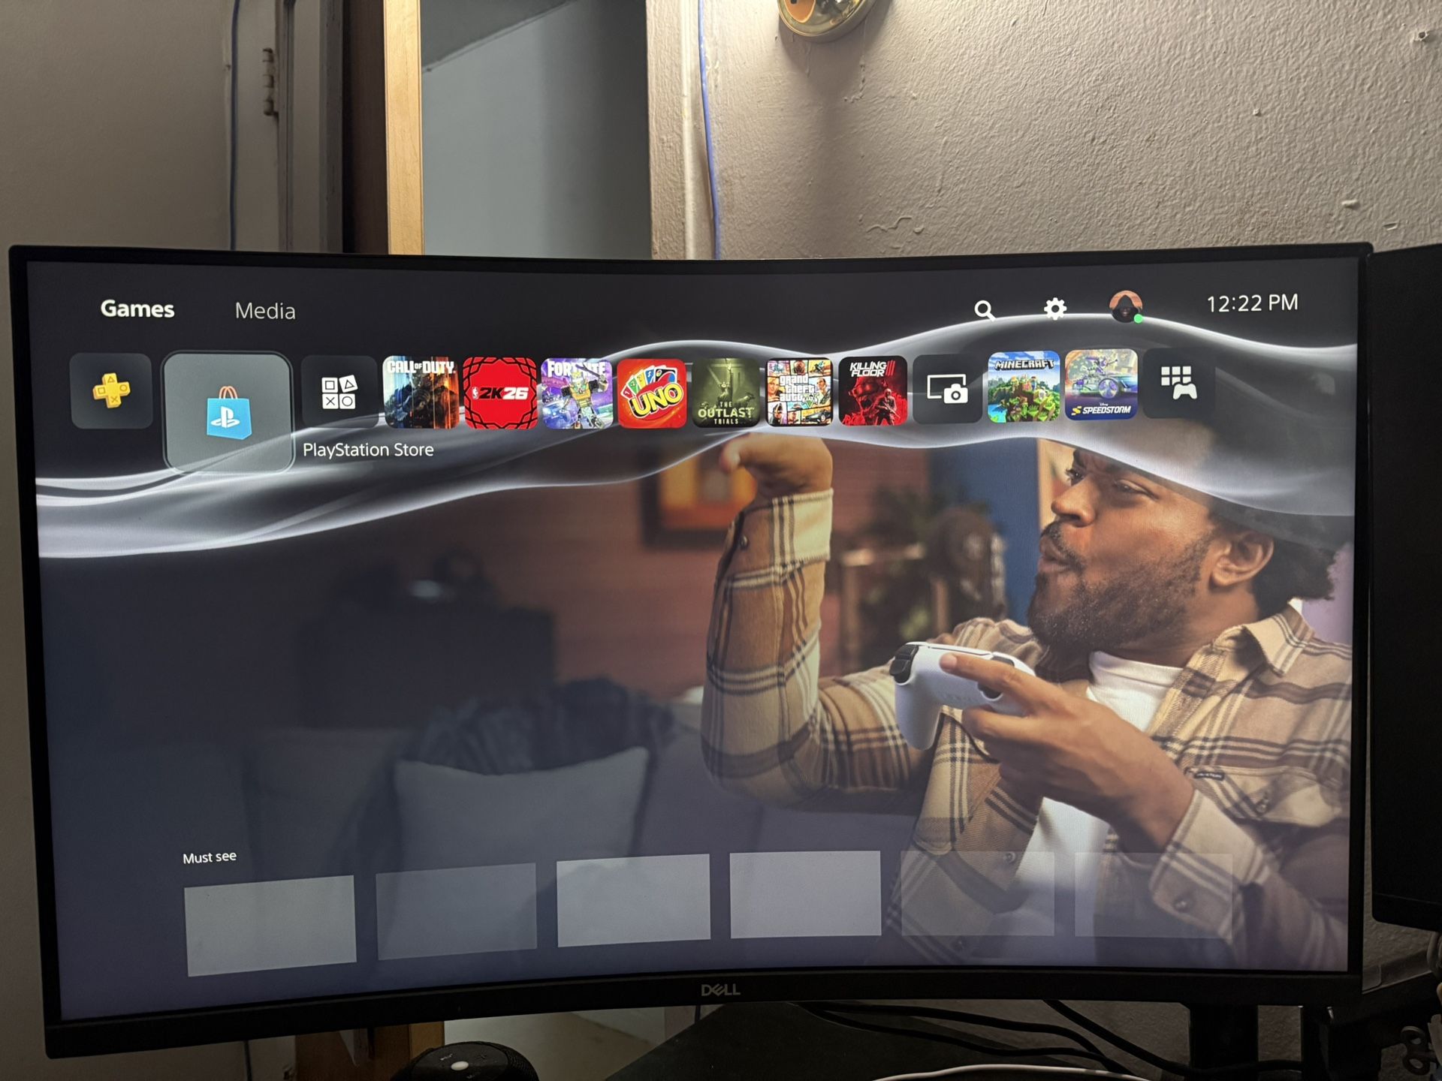1442x1081 pixels.
Task: Launch Call of Duty game tile
Action: [x=420, y=393]
